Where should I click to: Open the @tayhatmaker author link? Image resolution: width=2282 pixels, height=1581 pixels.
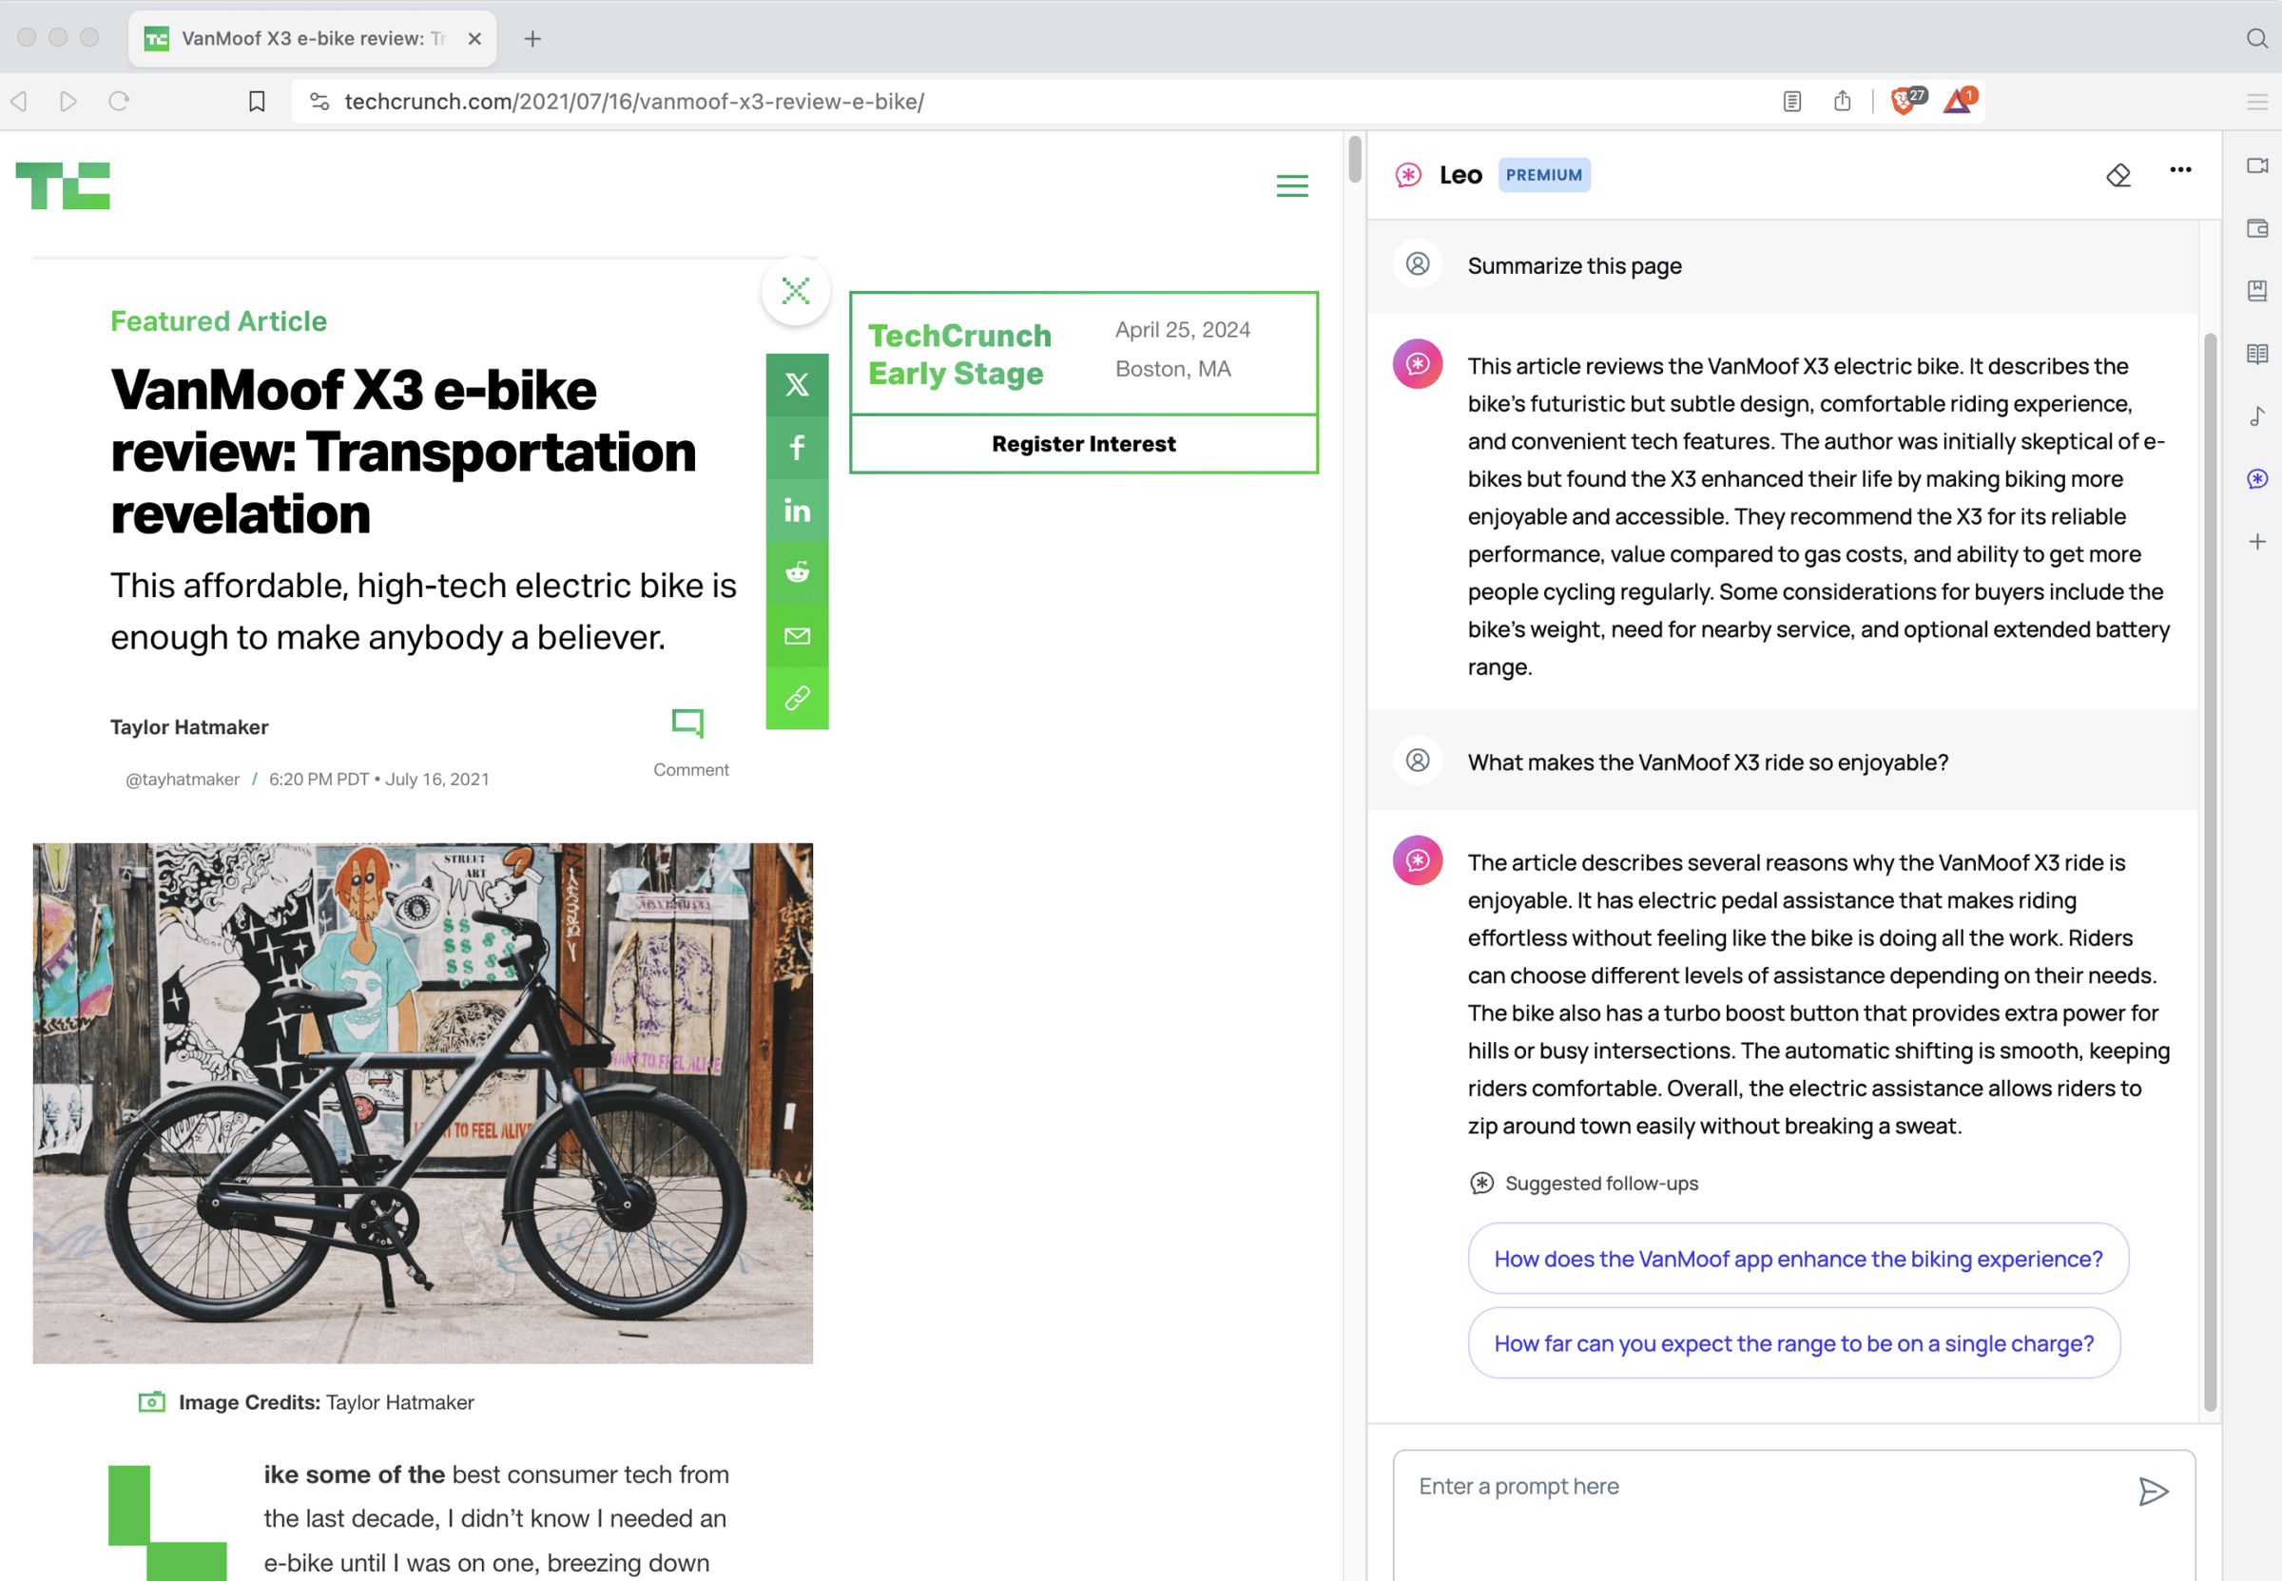point(183,779)
